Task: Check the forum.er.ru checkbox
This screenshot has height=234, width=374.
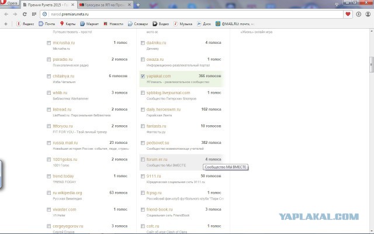Action: click(143, 160)
